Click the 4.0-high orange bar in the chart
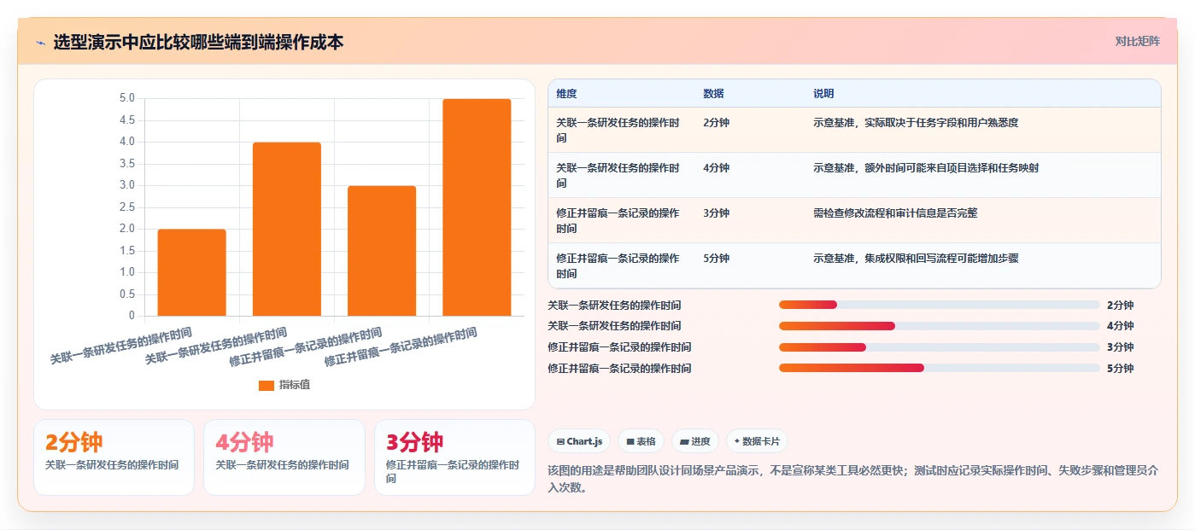 tap(286, 229)
